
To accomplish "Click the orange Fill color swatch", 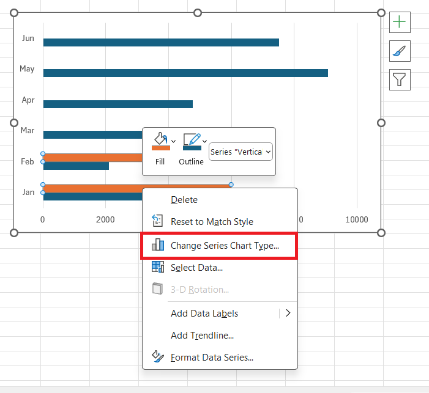I will pos(160,148).
